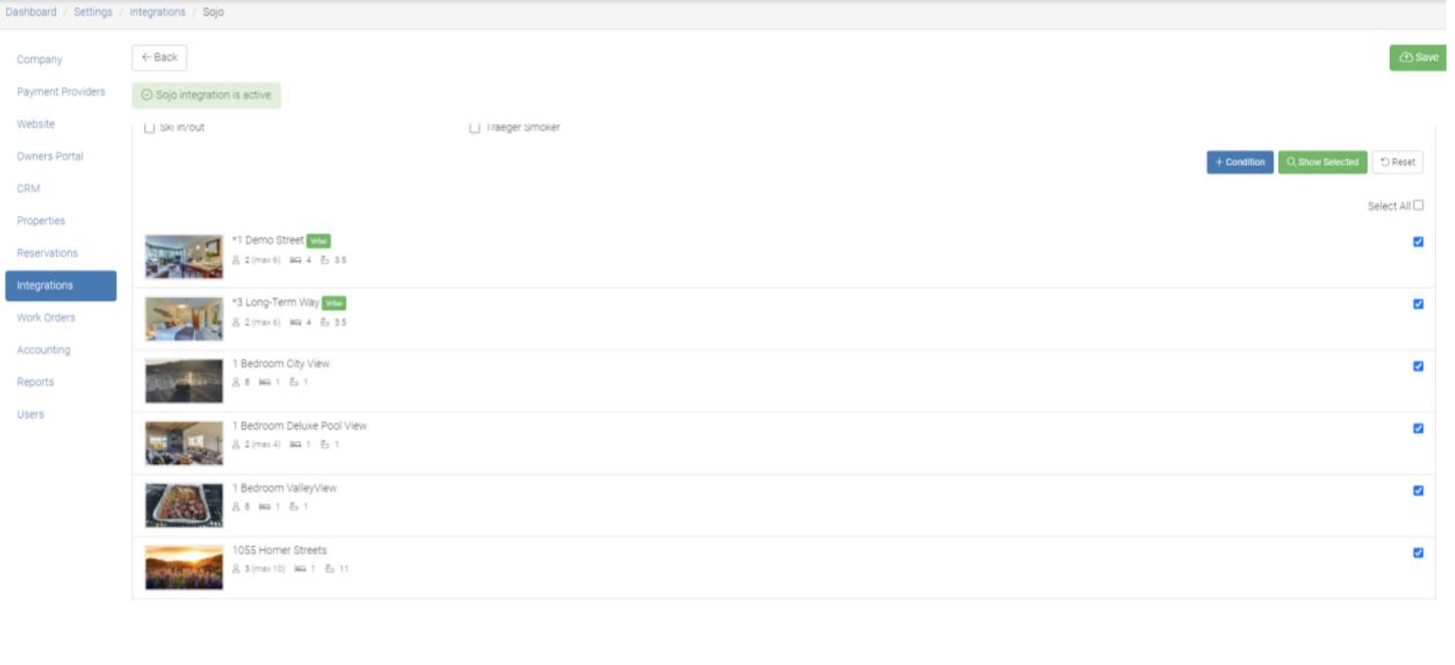Navigate to Reservations in the sidebar
1455x665 pixels.
pos(47,253)
